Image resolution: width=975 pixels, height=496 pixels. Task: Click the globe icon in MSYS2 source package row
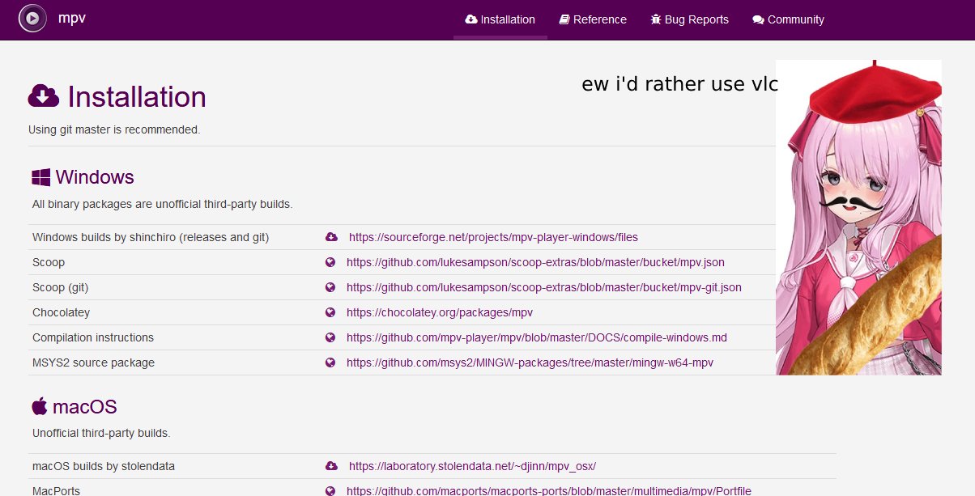click(330, 362)
